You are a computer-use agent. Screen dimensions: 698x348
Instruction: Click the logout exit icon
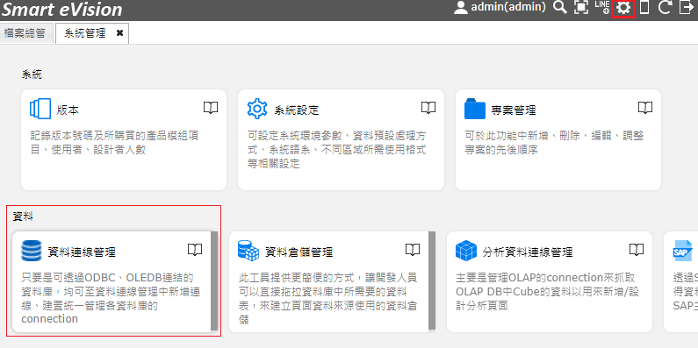[686, 7]
